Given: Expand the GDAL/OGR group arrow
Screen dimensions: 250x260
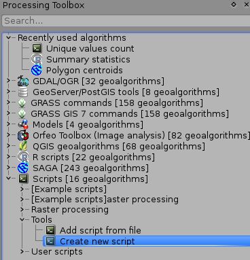Looking at the screenshot, I should pos(8,81).
